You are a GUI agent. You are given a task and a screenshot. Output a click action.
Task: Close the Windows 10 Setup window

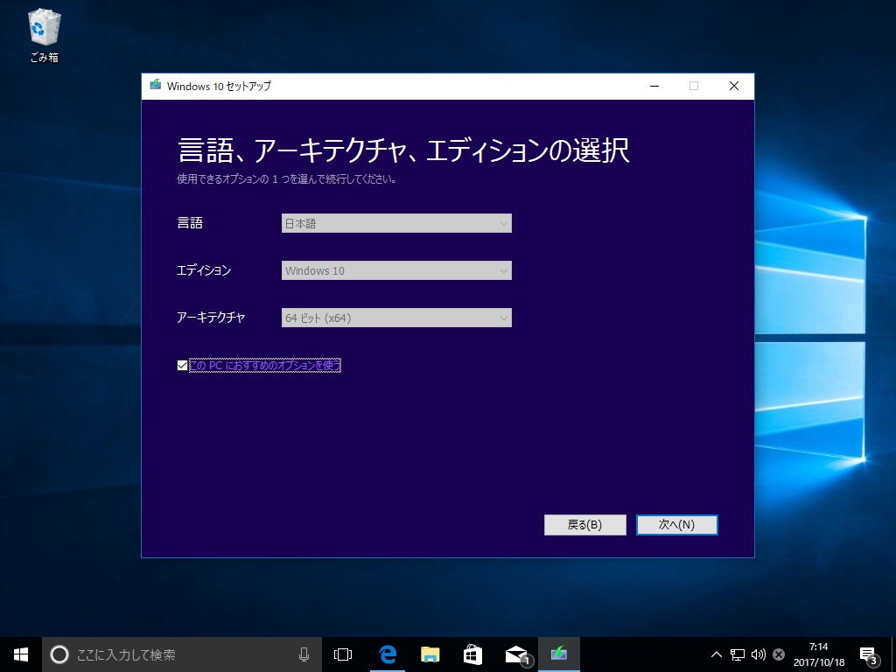tap(734, 86)
